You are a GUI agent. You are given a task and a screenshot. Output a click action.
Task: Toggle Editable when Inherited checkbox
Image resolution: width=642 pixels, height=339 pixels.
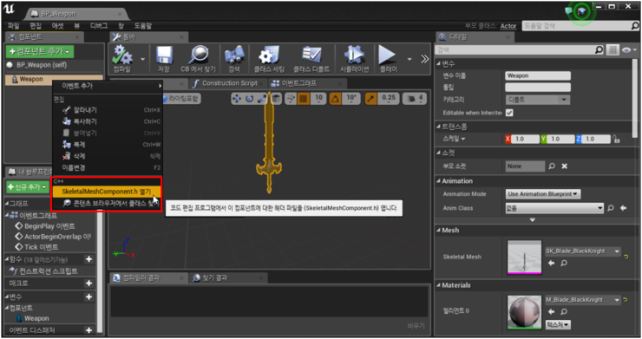(x=509, y=113)
